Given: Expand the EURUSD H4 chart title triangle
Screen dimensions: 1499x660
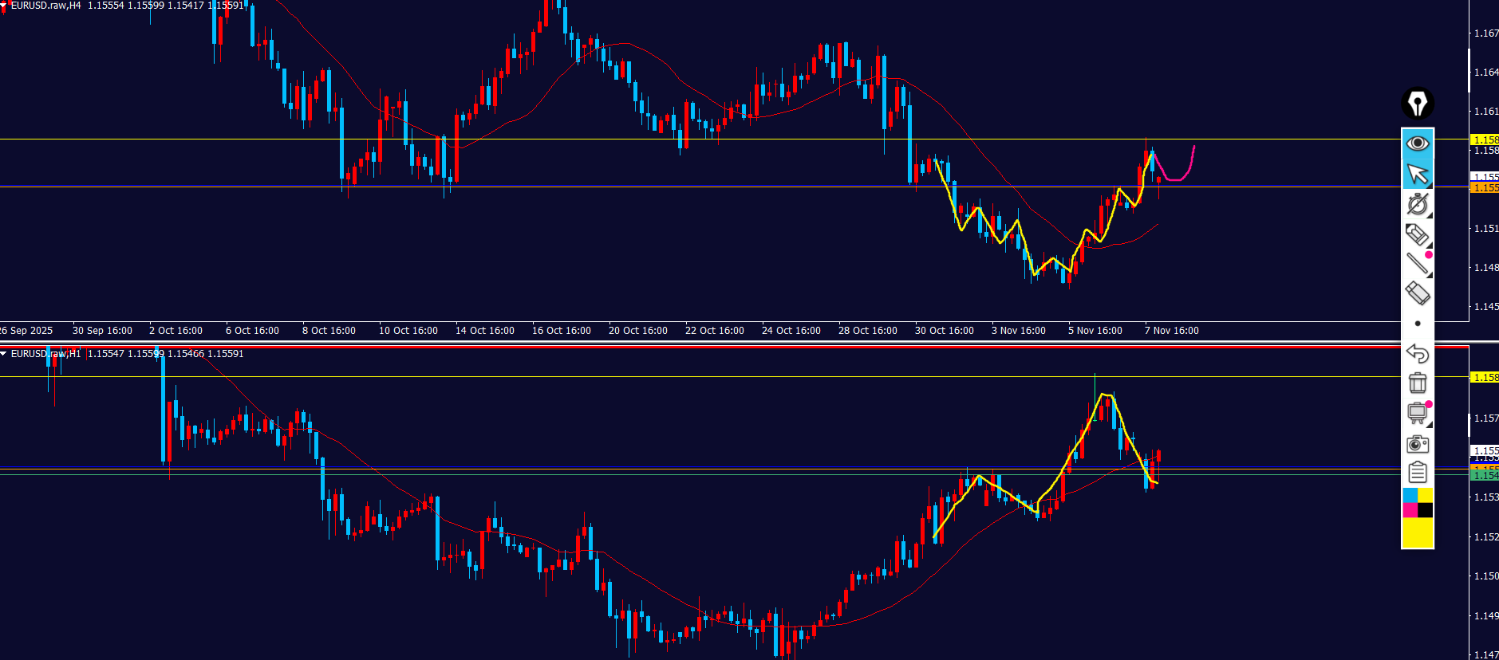Looking at the screenshot, I should (x=4, y=6).
